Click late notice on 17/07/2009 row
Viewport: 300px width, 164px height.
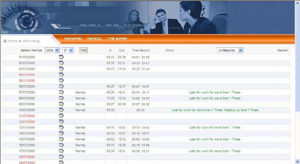[215, 151]
